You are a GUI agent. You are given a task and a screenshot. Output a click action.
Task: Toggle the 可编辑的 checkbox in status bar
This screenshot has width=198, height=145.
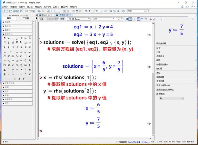117,142
